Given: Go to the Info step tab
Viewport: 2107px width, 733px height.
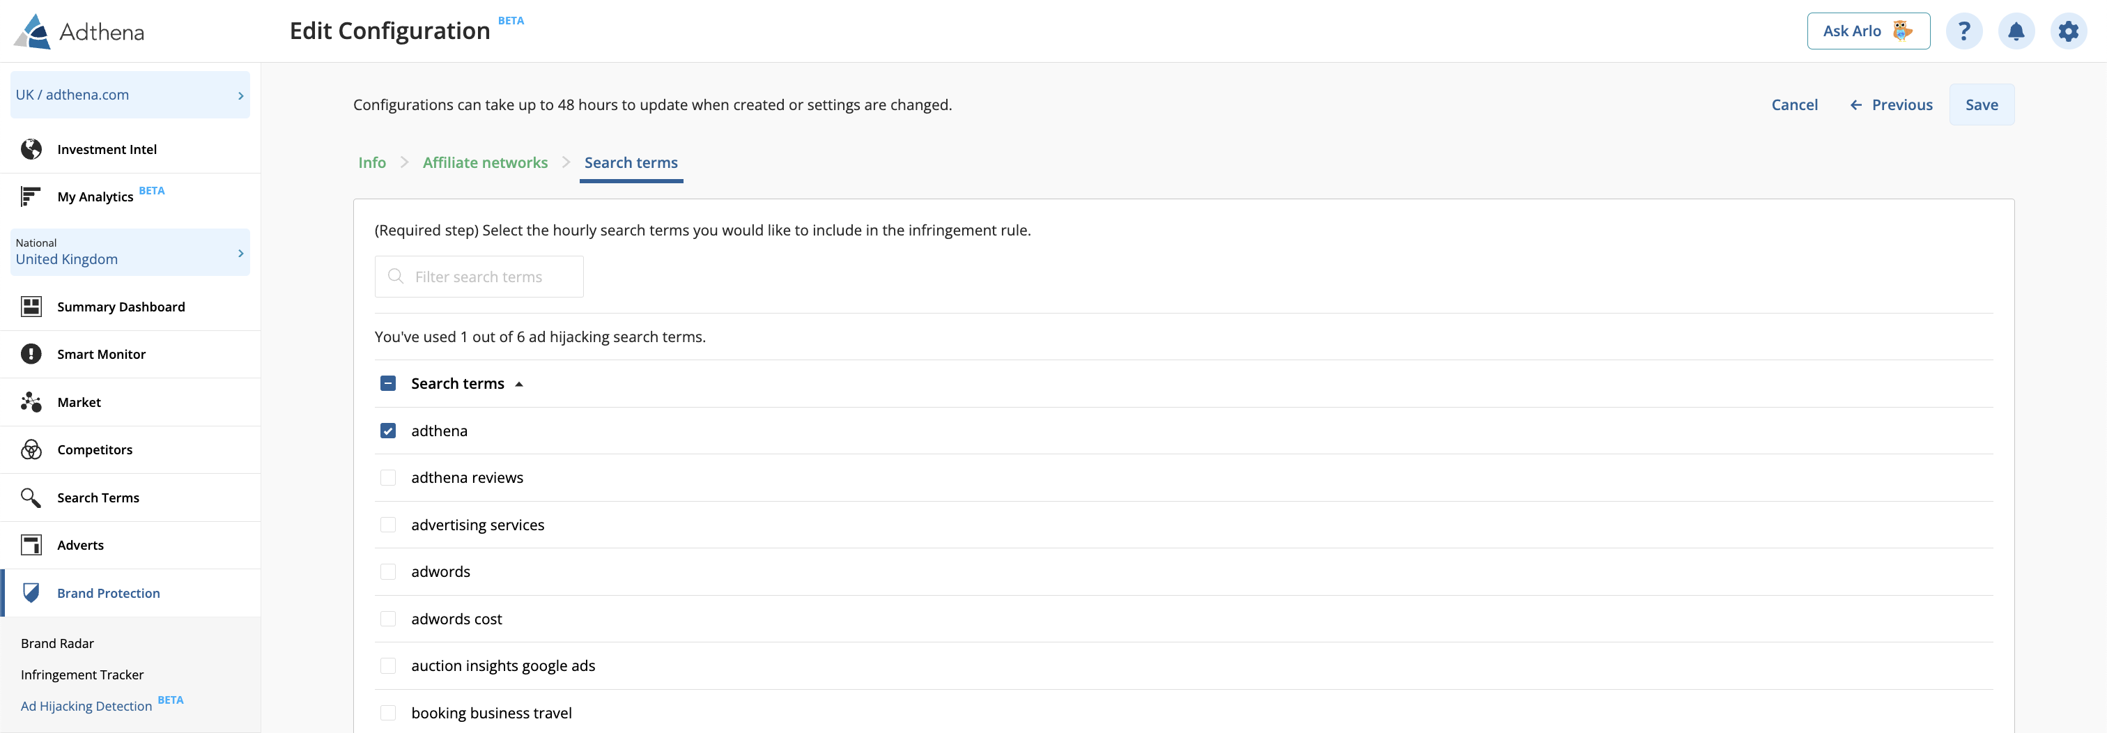Looking at the screenshot, I should click(x=372, y=163).
